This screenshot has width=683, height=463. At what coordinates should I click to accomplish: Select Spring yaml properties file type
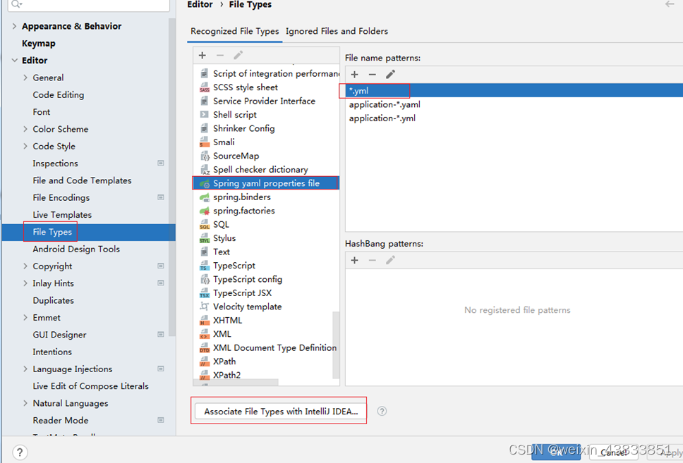[266, 183]
